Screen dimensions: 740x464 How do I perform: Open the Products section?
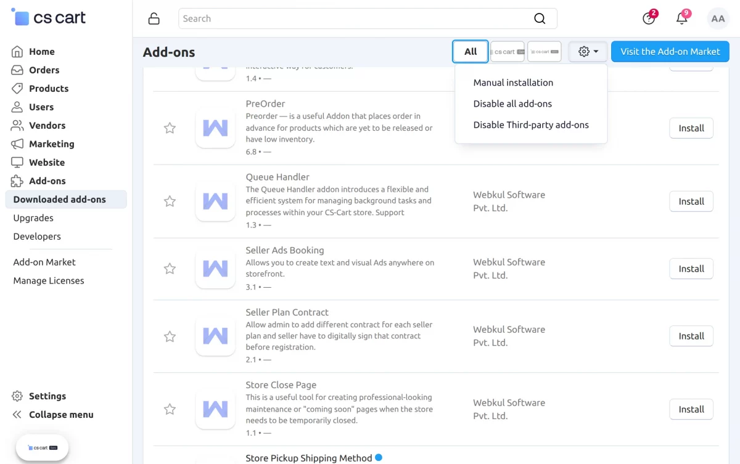tap(48, 89)
